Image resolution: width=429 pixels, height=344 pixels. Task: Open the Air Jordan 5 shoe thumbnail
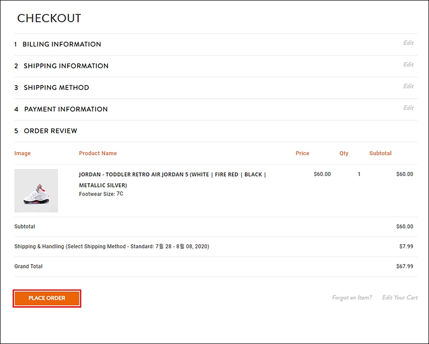tap(36, 190)
